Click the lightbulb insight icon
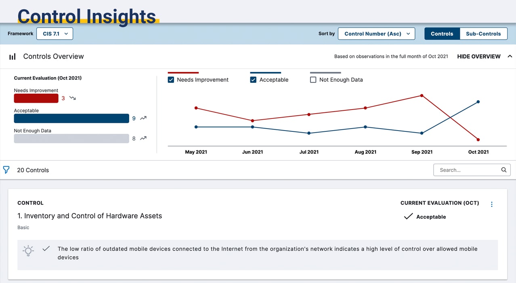 (28, 250)
